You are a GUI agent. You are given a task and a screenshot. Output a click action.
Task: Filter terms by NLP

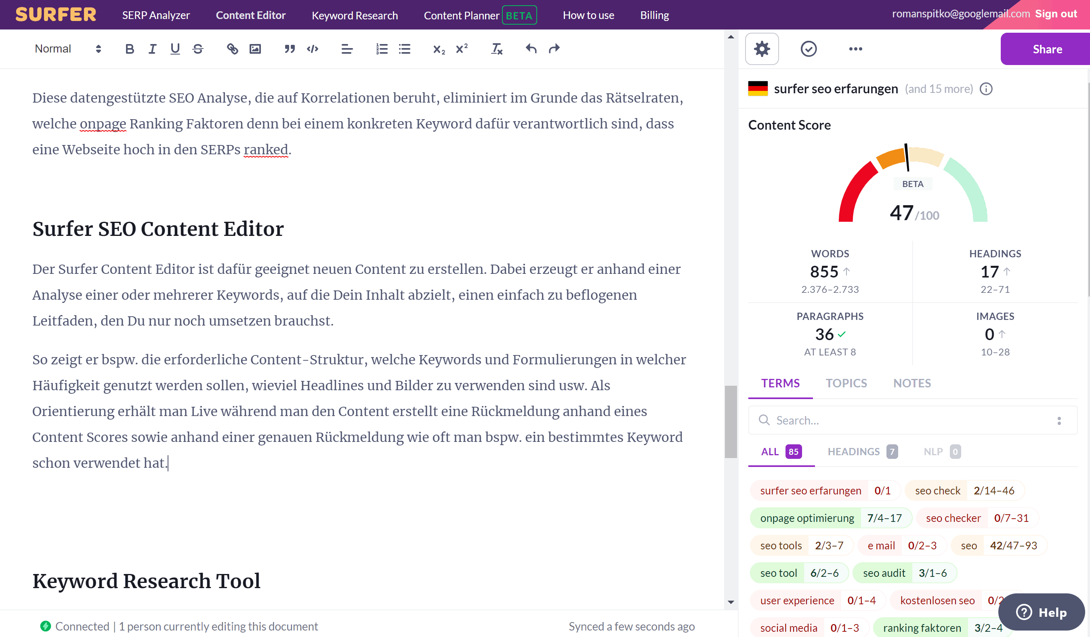click(x=942, y=452)
